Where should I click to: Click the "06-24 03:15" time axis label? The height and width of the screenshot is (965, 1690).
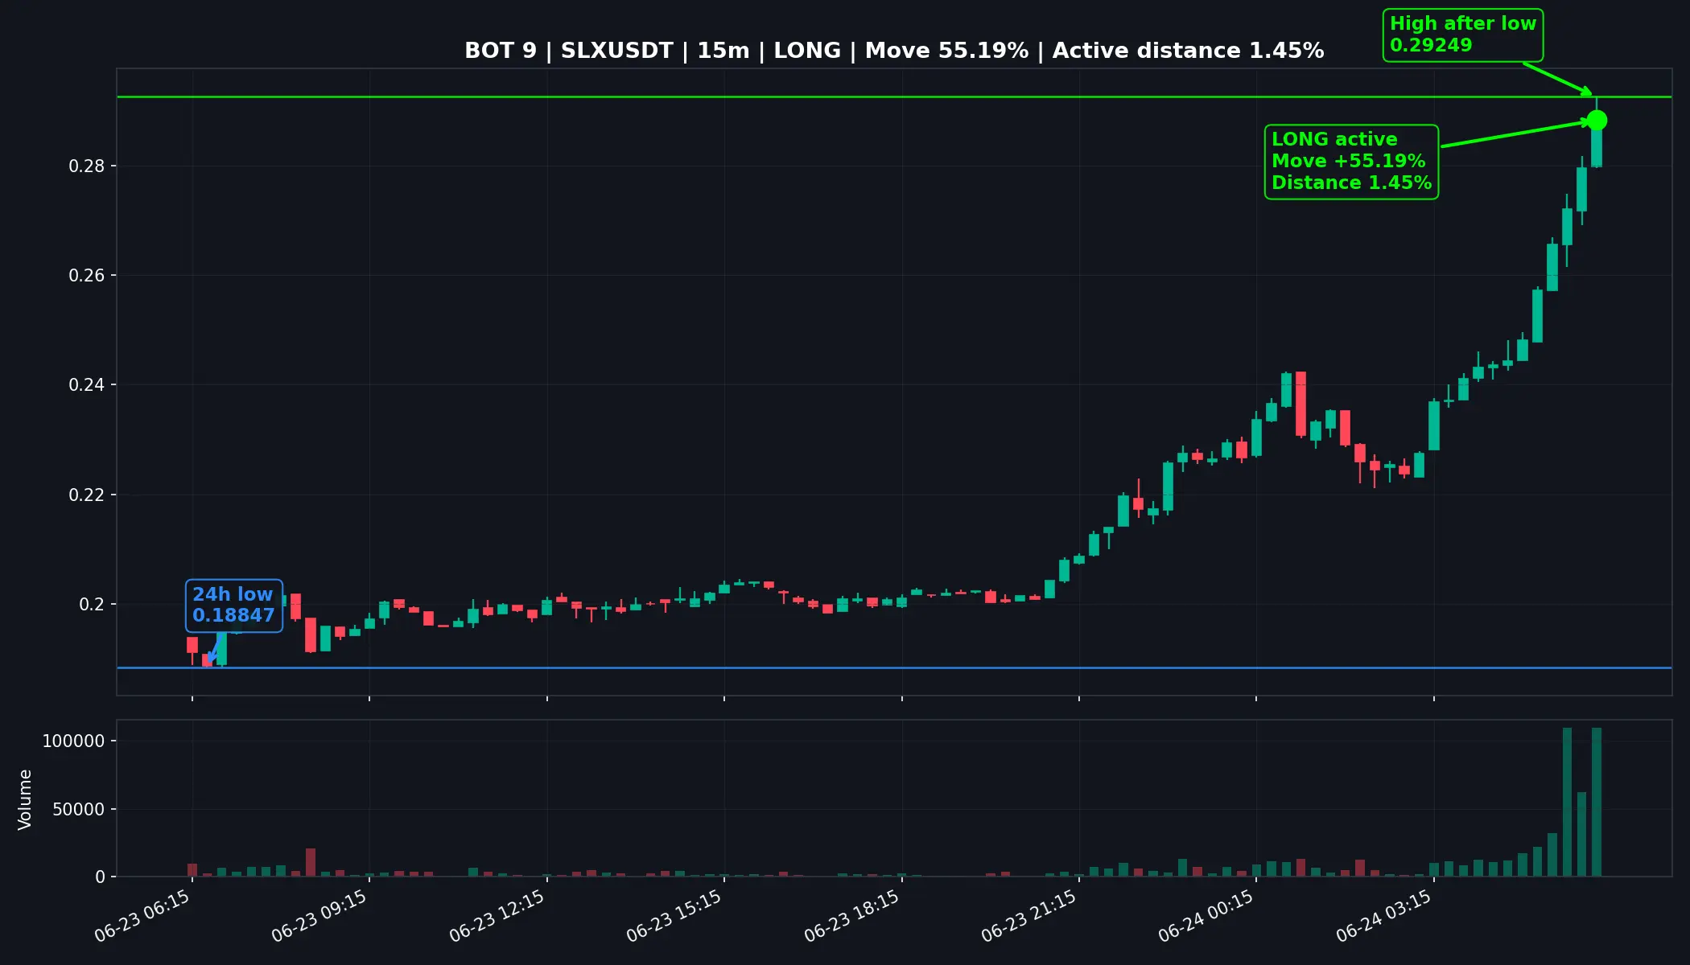click(x=1384, y=916)
